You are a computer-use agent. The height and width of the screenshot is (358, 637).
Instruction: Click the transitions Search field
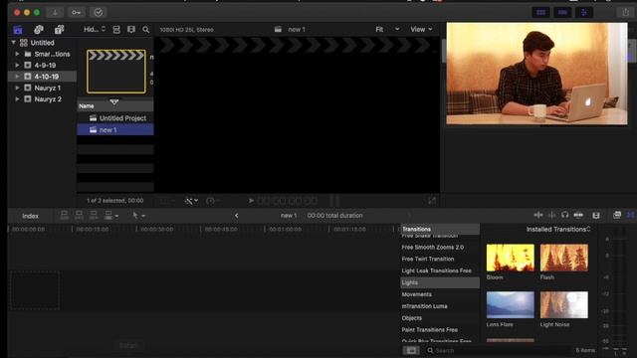[498, 350]
